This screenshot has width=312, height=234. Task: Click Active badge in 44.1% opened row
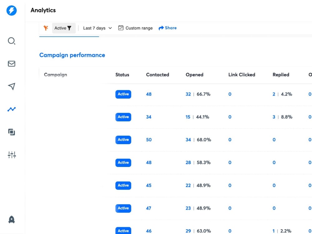(123, 117)
